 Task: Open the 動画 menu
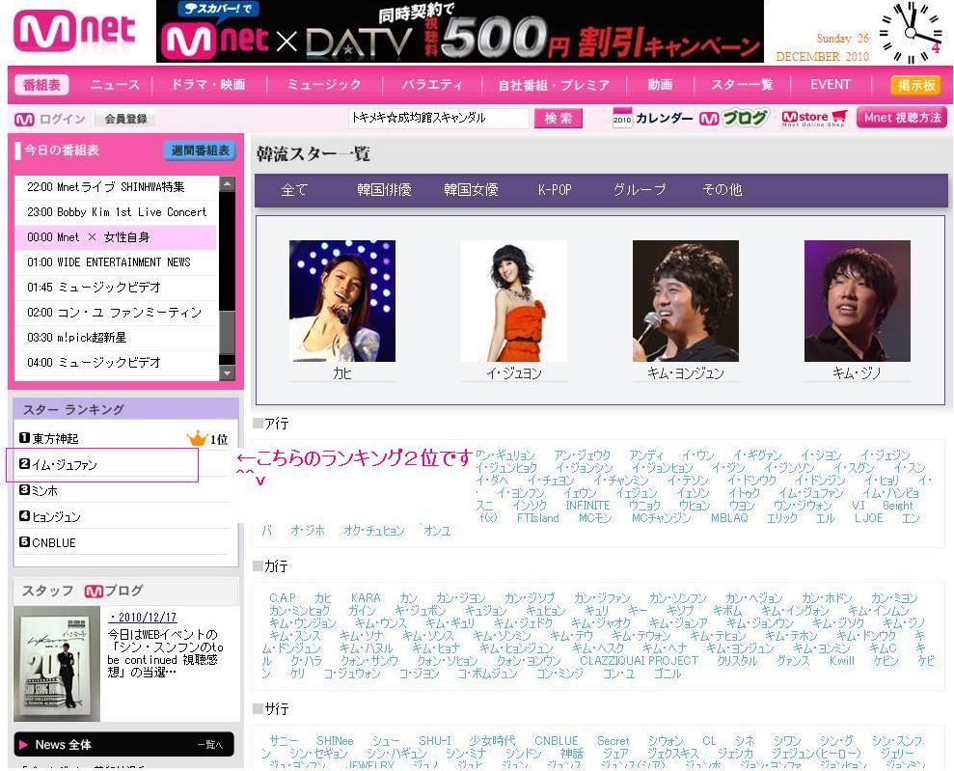(x=660, y=85)
